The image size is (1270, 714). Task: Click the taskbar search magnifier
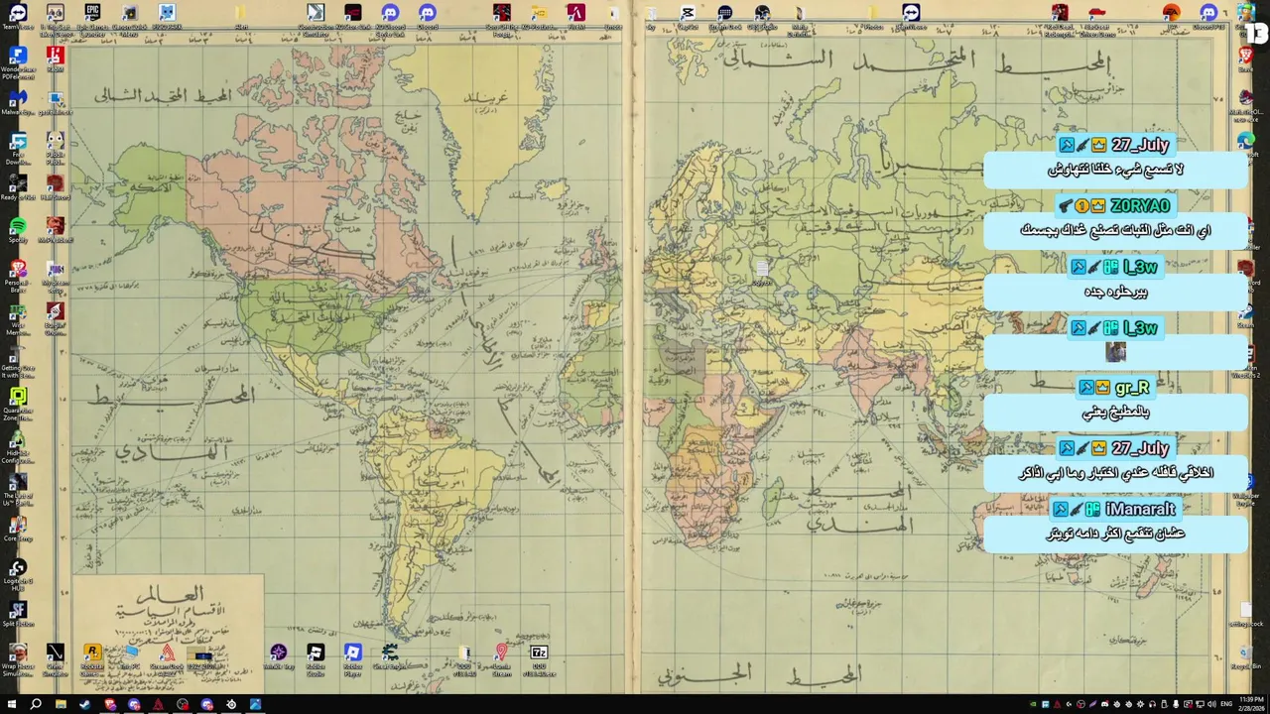click(x=36, y=704)
